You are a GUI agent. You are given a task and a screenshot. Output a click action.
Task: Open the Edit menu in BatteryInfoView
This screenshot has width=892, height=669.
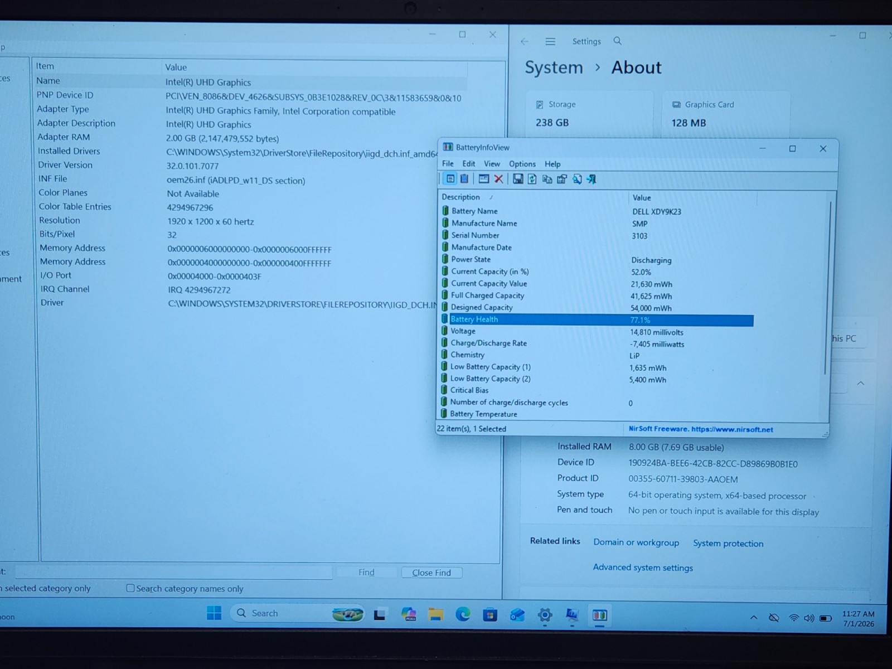[469, 163]
